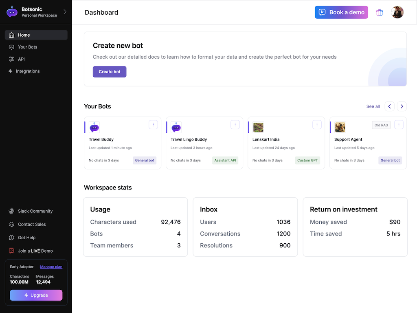Click the Botsonic robot logo
The height and width of the screenshot is (313, 417).
click(12, 12)
